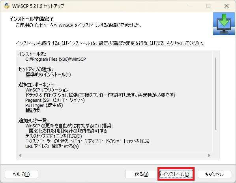Click the left arrow of horizontal scrollbar
The image size is (236, 183).
20,155
